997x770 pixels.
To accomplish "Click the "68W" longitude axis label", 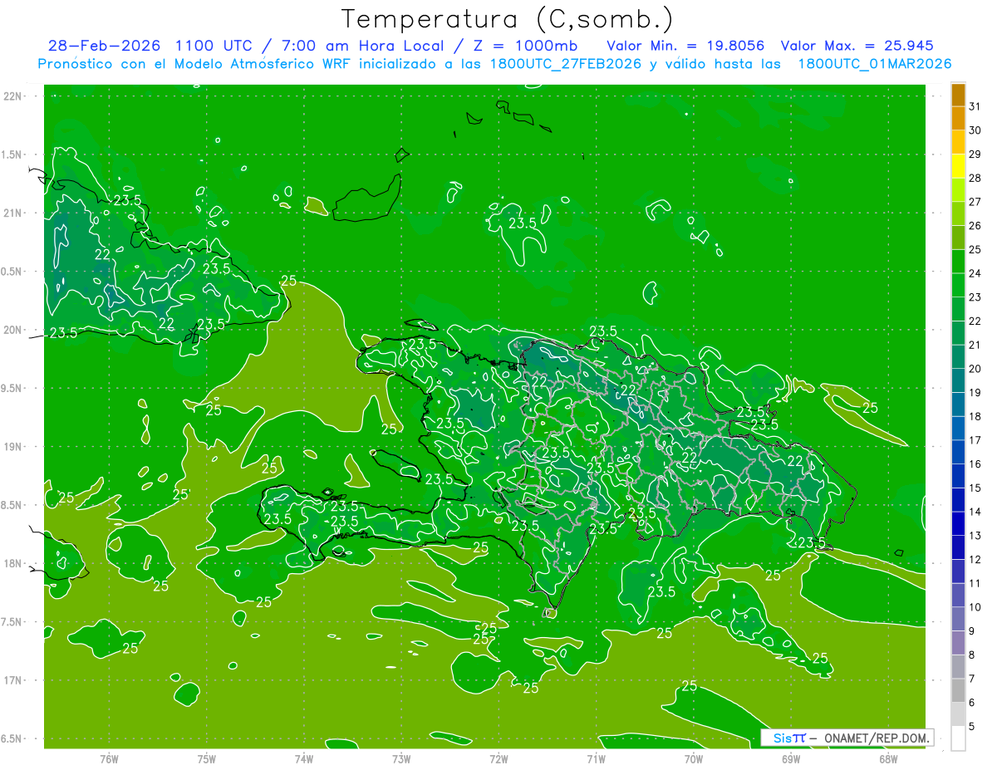I will 888,758.
